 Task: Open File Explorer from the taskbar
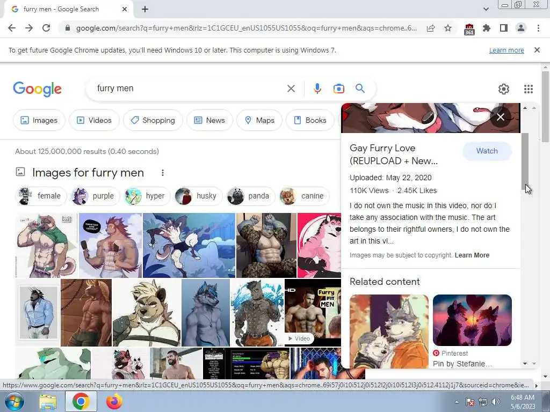click(x=48, y=402)
